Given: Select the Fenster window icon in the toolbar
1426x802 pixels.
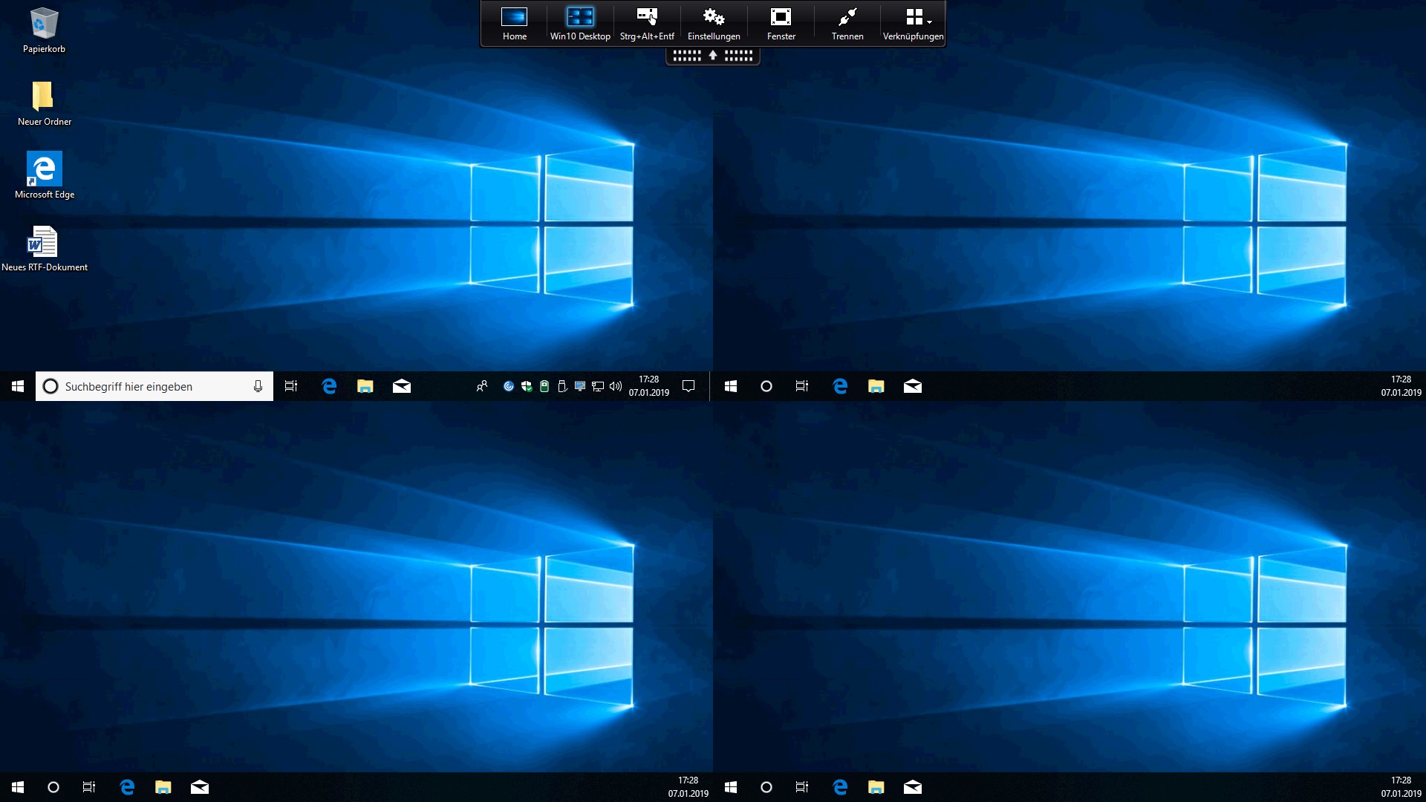Looking at the screenshot, I should click(781, 20).
